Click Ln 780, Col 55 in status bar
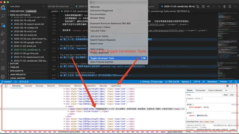 tap(172, 82)
